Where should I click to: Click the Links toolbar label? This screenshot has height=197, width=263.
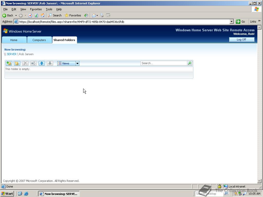tap(253, 22)
